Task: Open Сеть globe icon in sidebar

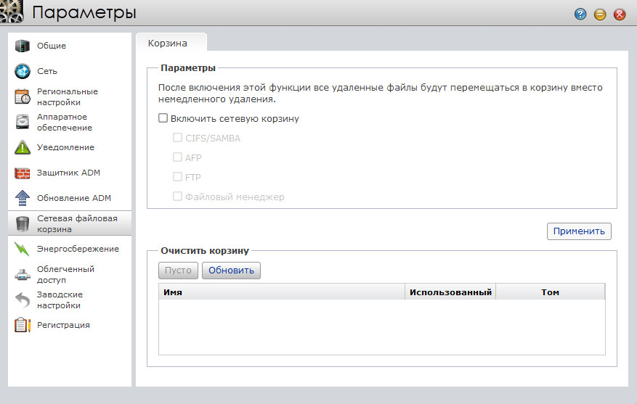Action: click(x=23, y=72)
